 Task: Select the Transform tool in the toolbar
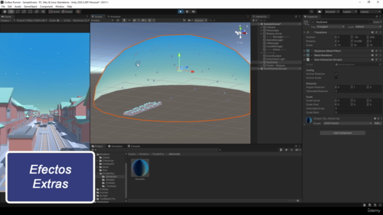[37, 11]
